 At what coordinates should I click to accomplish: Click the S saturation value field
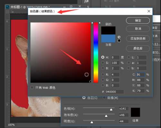(x=115, y=63)
